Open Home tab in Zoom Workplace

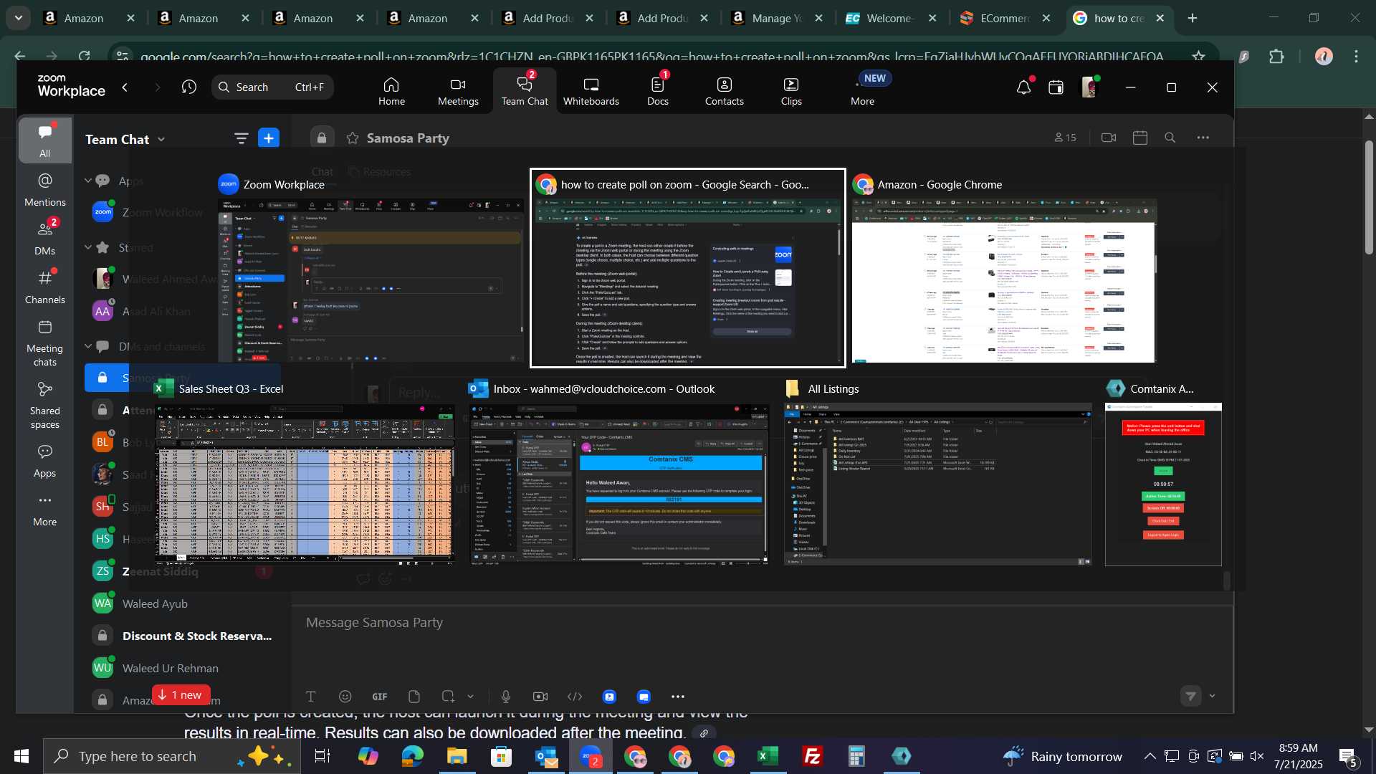pos(391,92)
